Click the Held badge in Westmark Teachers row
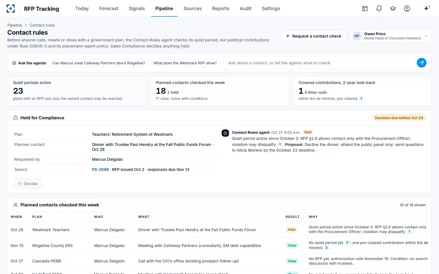 [292, 230]
